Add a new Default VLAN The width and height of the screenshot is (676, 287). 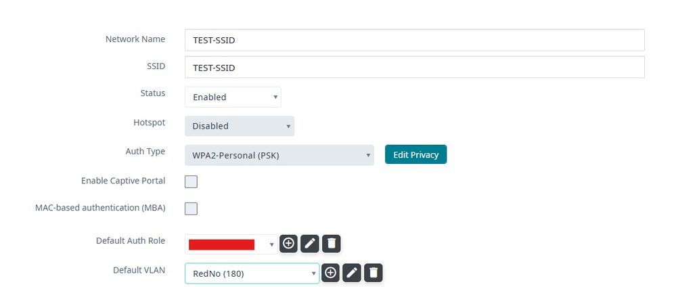click(x=331, y=273)
